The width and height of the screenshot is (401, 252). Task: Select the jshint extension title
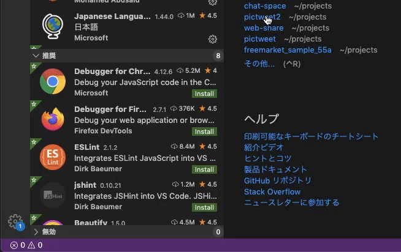coord(85,185)
